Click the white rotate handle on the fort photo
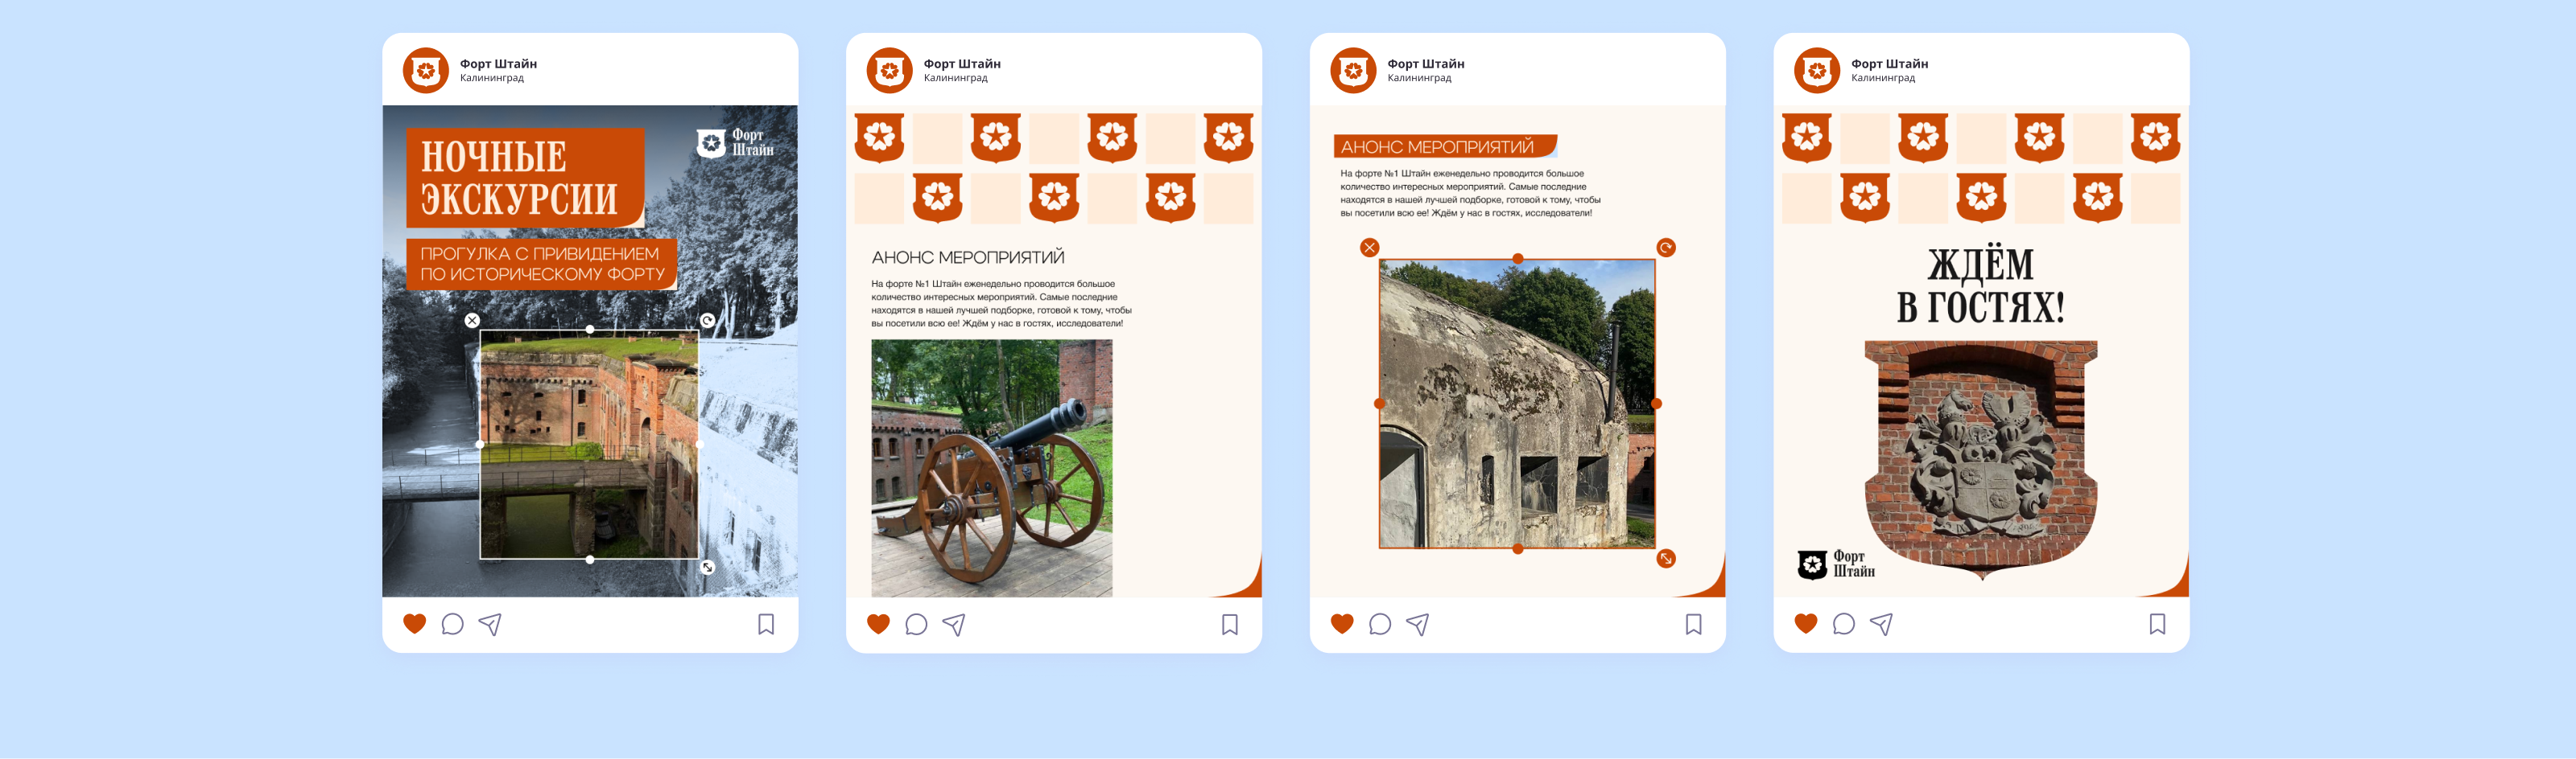 [707, 321]
